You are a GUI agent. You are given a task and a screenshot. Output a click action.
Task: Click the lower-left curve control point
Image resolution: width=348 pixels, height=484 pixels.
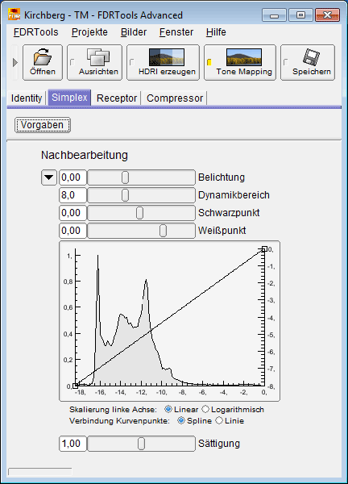[76, 386]
